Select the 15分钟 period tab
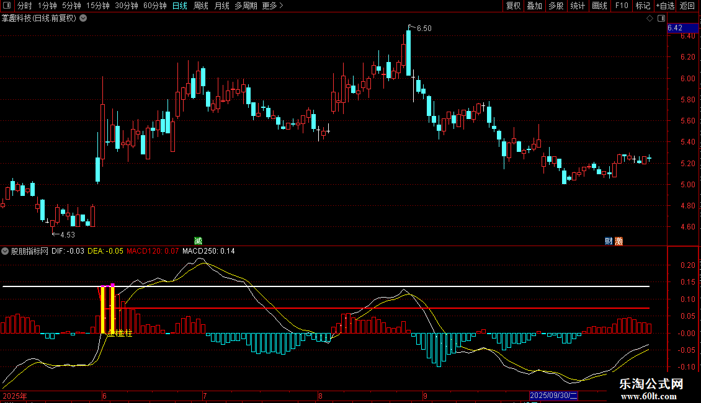This screenshot has width=701, height=403. (97, 6)
